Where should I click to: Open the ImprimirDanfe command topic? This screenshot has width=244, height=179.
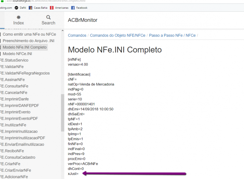14,99
